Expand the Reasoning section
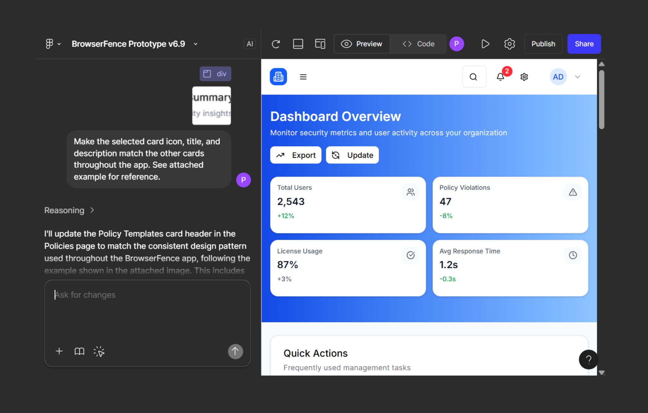 pyautogui.click(x=69, y=210)
